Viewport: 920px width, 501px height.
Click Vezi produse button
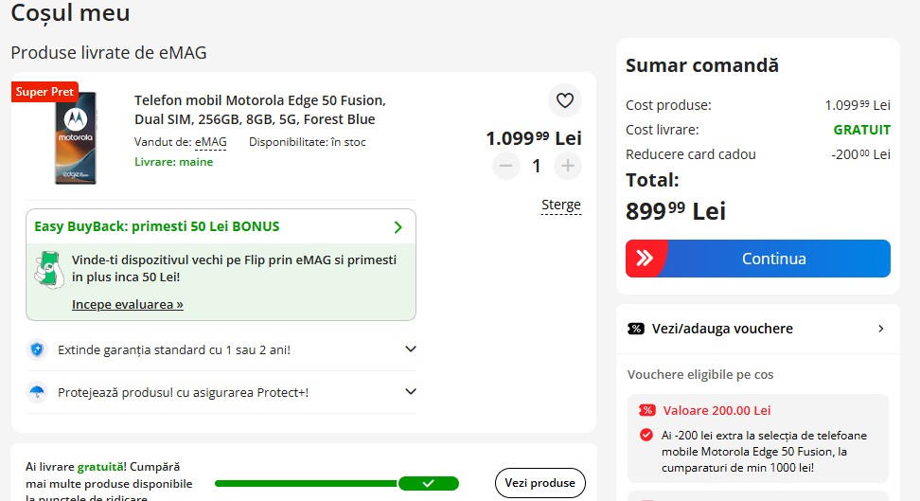coord(540,483)
